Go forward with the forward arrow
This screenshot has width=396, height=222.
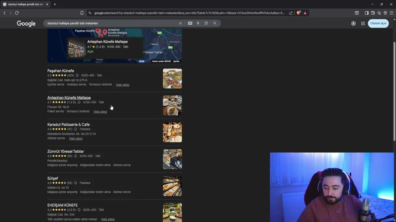pyautogui.click(x=11, y=13)
